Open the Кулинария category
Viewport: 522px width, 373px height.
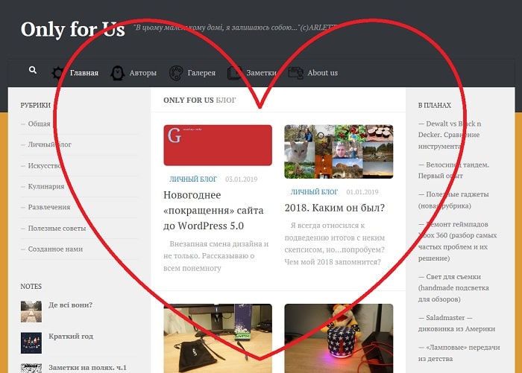[x=46, y=186]
